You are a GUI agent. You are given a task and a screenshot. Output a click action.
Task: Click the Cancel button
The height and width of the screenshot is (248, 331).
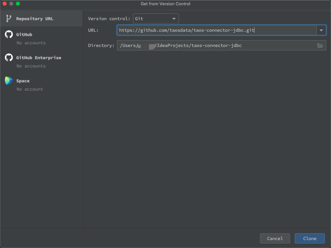tap(275, 238)
